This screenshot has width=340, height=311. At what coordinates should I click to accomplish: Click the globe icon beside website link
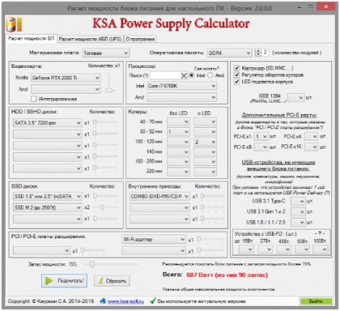(x=103, y=301)
